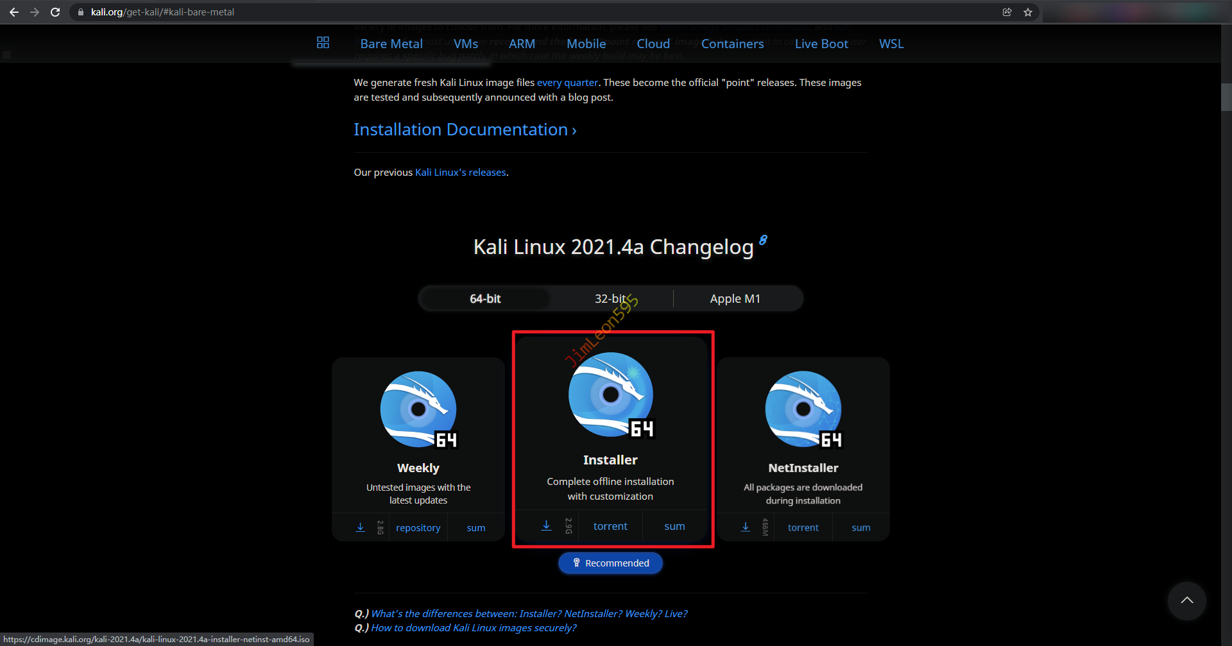Open the Weekly repository link

tap(418, 528)
